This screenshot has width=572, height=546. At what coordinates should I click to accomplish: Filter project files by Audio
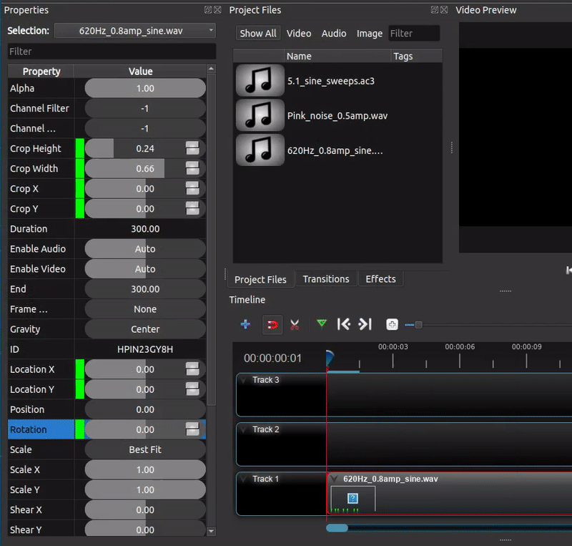(x=334, y=33)
